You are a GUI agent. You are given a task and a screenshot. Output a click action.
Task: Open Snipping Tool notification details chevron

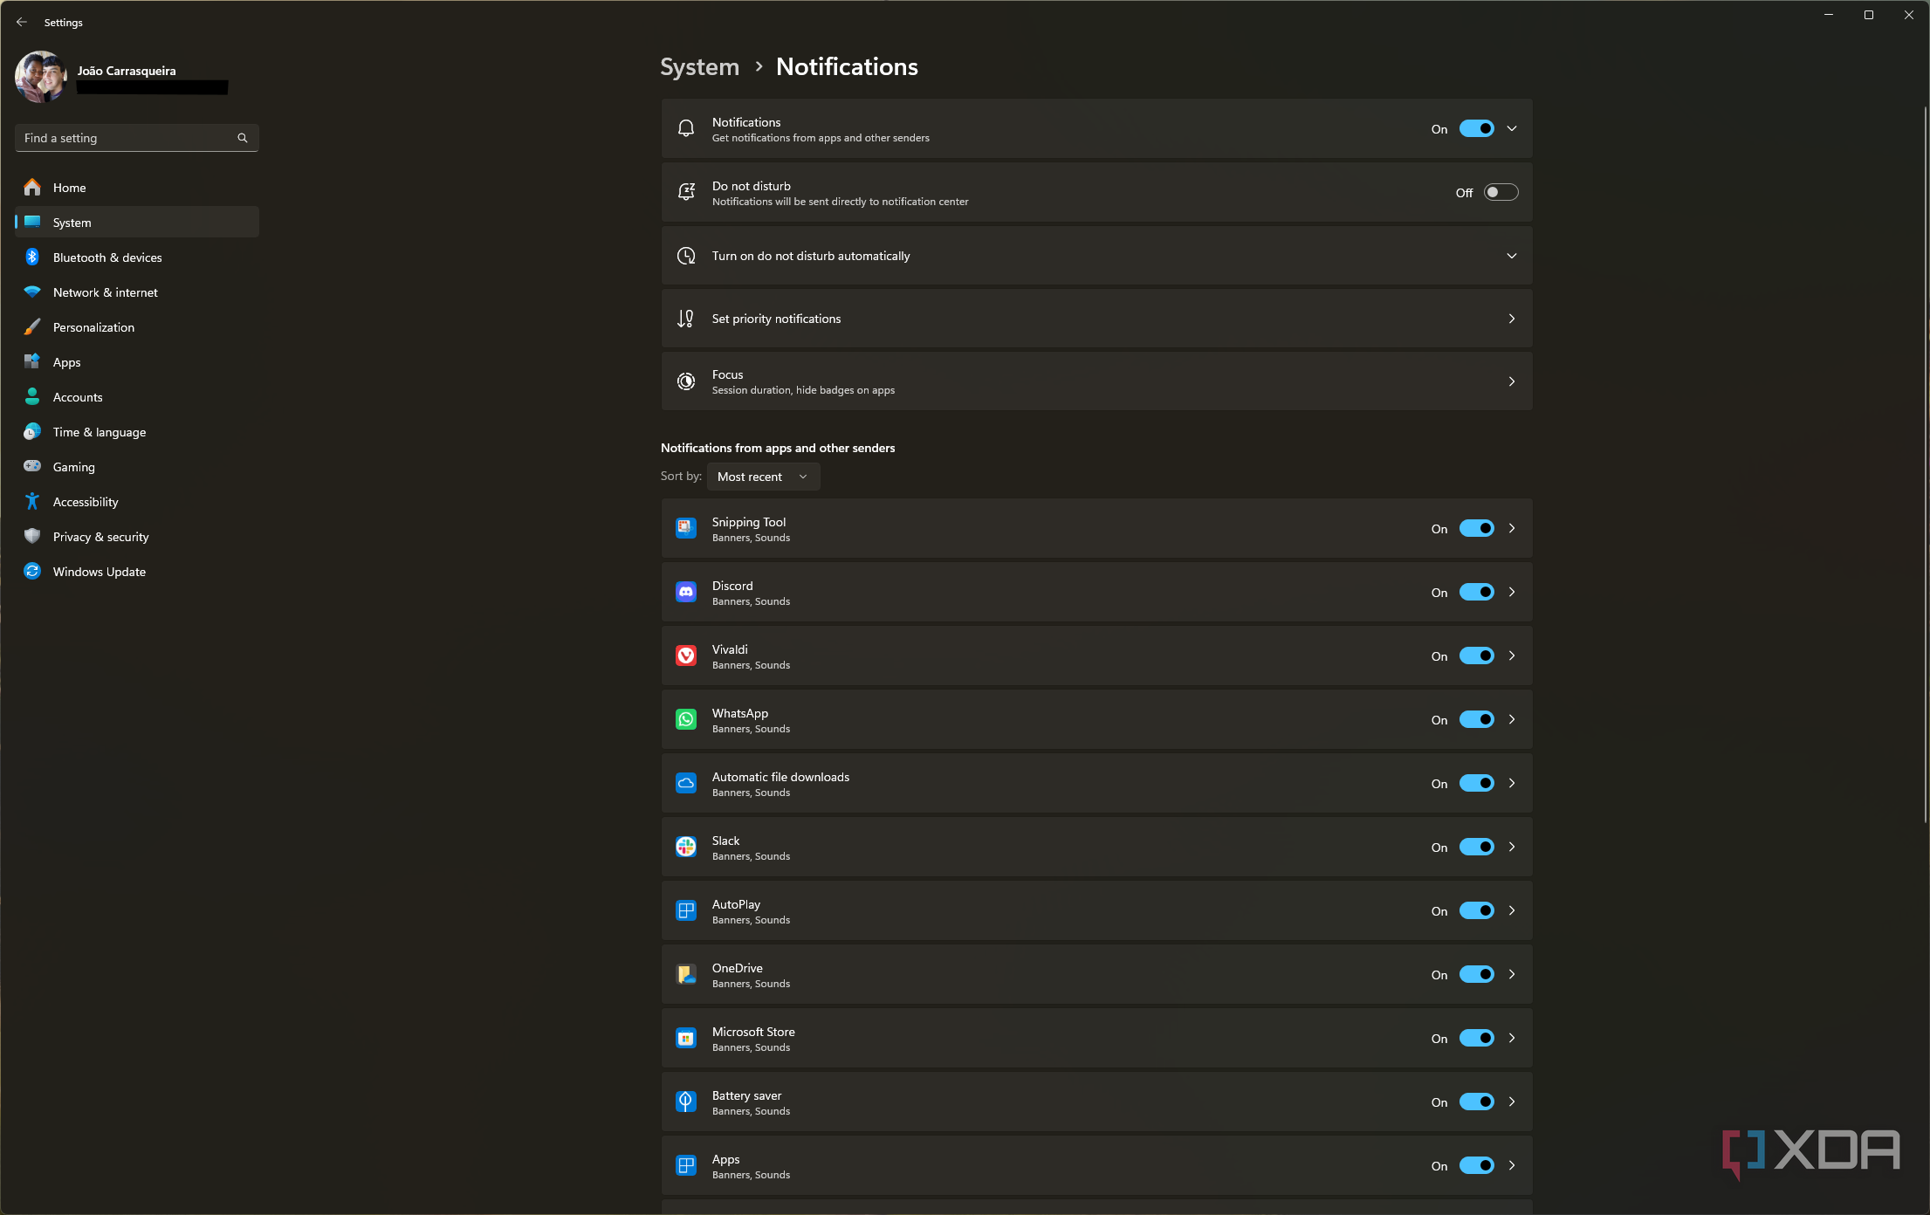[1512, 528]
